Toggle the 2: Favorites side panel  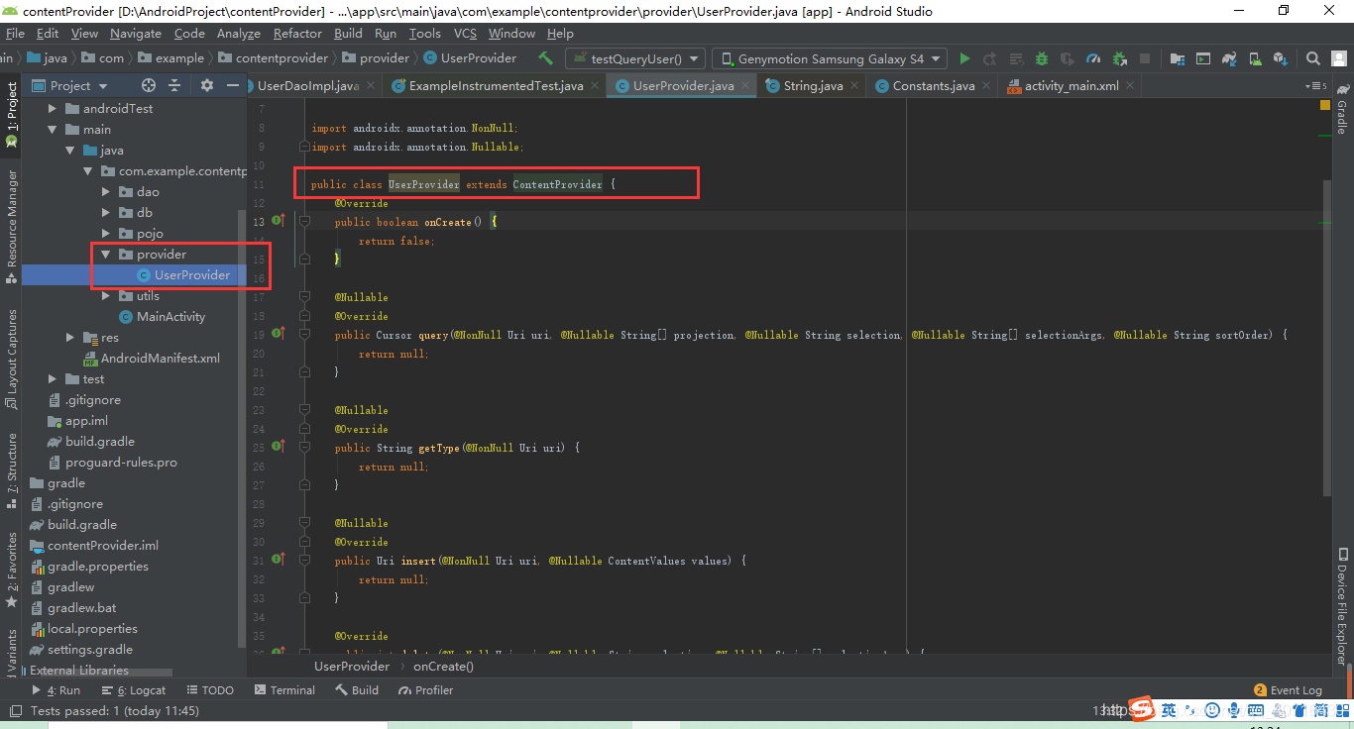(x=12, y=570)
